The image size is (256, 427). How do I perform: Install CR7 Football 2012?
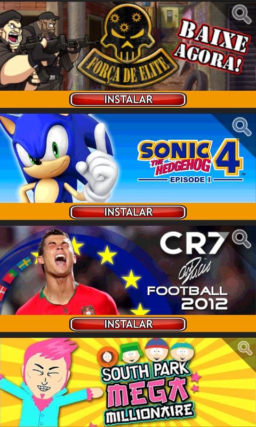click(x=128, y=324)
